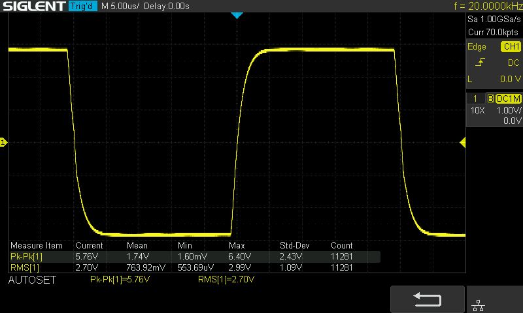Click the Measure Item column header
The width and height of the screenshot is (523, 313).
point(37,245)
